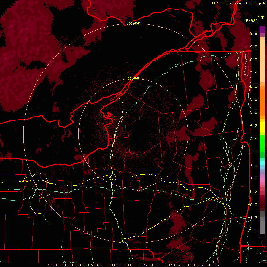Click the -0.5 legend value
The width and height of the screenshot is (267, 267).
252,205
